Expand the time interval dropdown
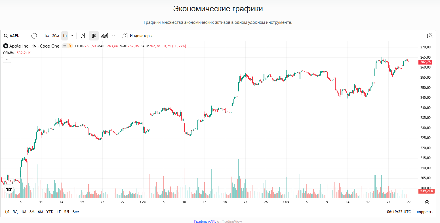 pyautogui.click(x=72, y=36)
